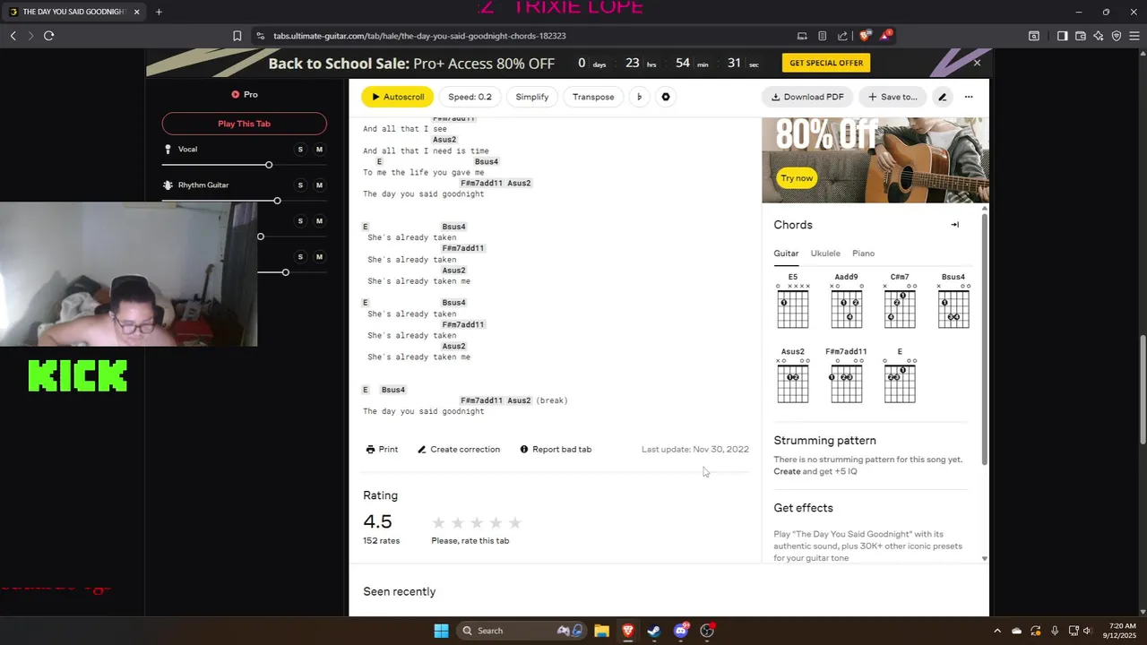The image size is (1147, 645).
Task: Open Discord from the taskbar
Action: (x=681, y=631)
